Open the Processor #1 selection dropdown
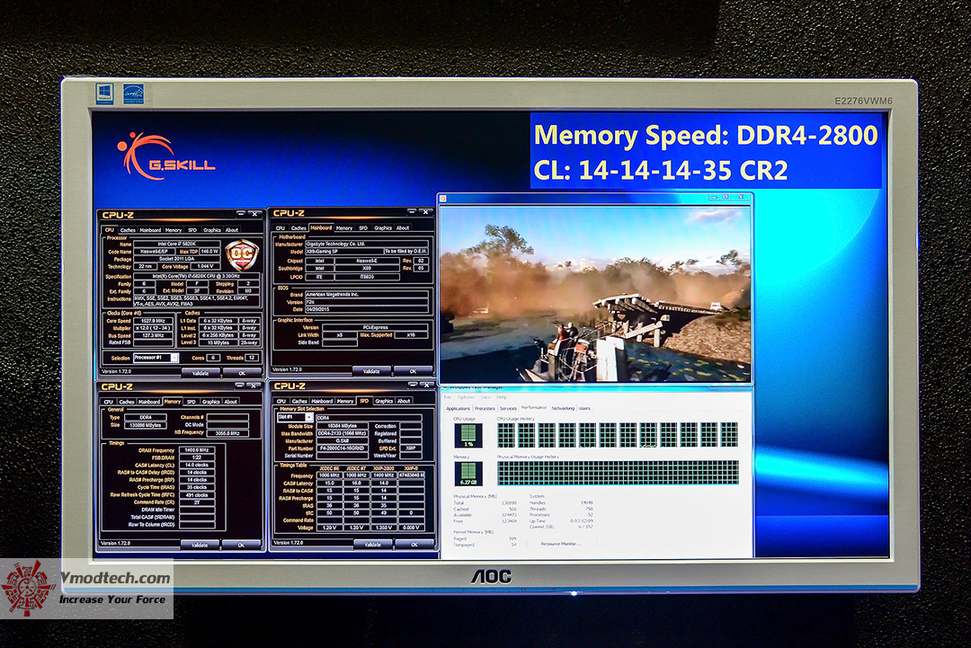The image size is (971, 648). coord(174,358)
